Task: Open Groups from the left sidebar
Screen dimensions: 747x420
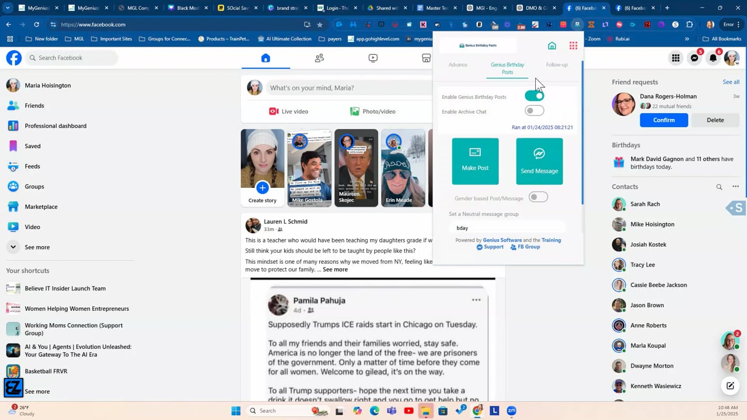Action: (34, 186)
